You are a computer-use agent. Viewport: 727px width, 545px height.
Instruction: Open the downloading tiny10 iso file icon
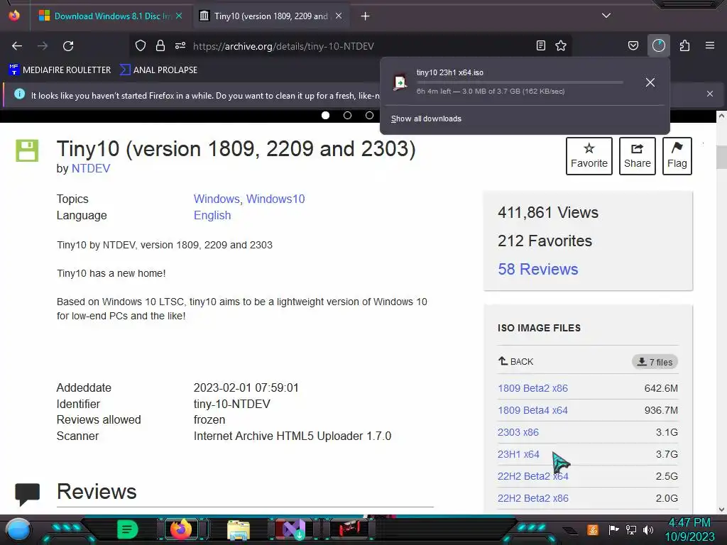(400, 82)
